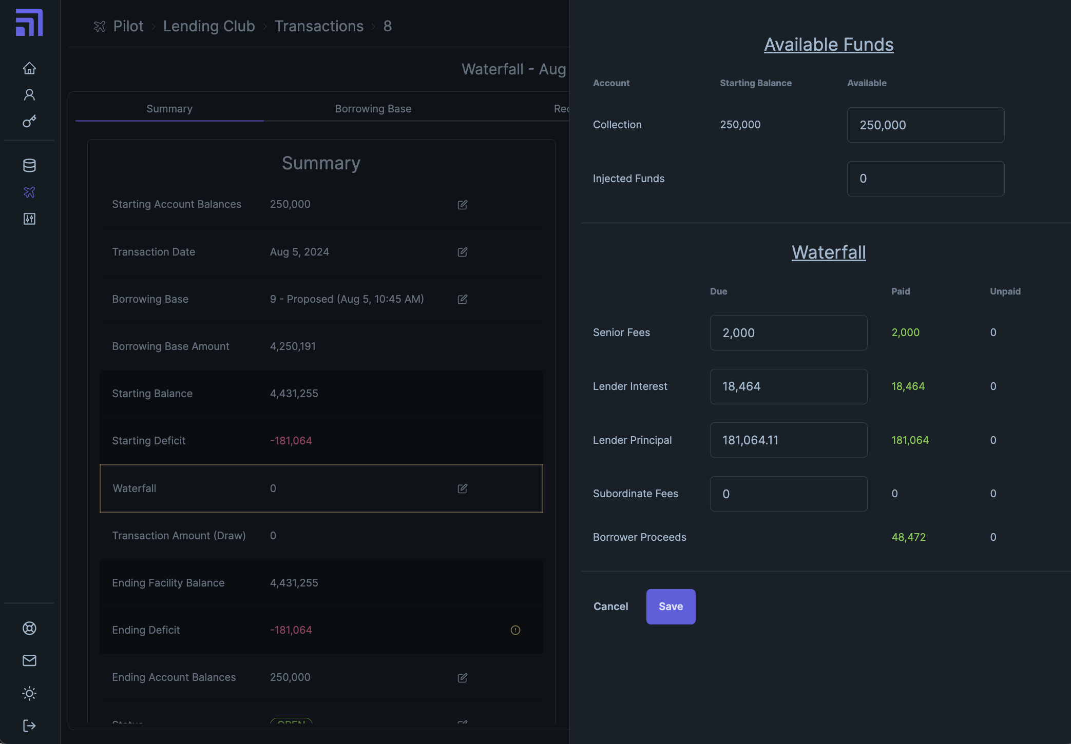
Task: Click Ending Deficit warning icon
Action: [515, 630]
